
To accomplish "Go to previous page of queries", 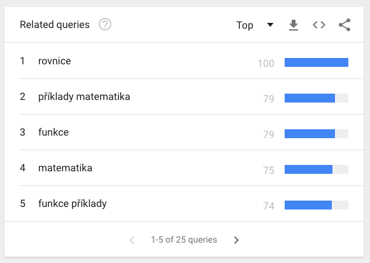I will [132, 240].
